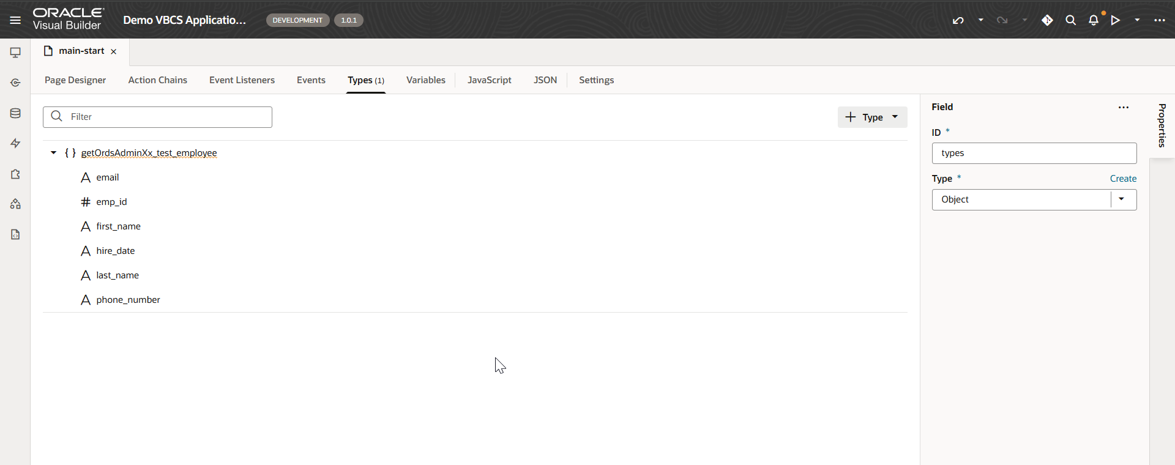Switch to the Action Chains tab

pyautogui.click(x=157, y=80)
